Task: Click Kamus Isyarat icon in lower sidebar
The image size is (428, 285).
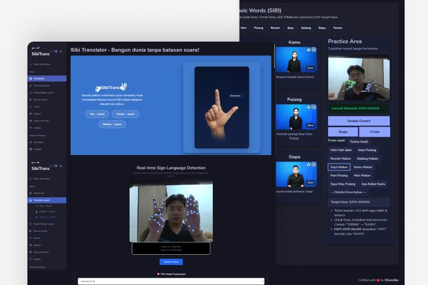Action: (x=31, y=231)
